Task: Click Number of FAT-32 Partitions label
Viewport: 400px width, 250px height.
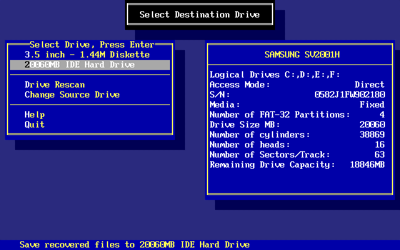Action: (x=279, y=115)
